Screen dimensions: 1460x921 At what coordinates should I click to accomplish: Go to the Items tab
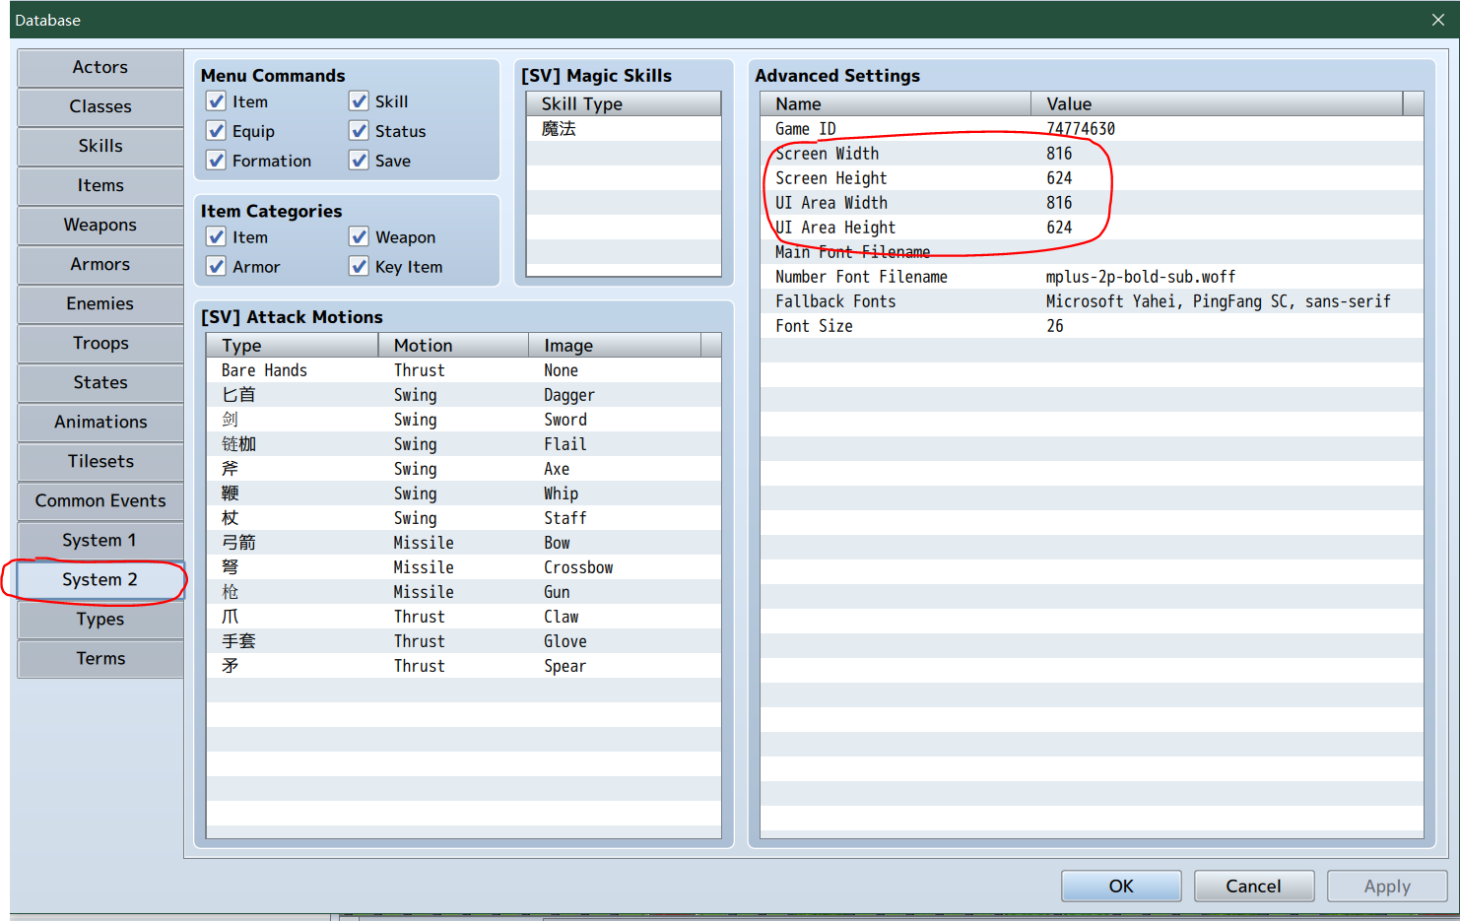100,185
